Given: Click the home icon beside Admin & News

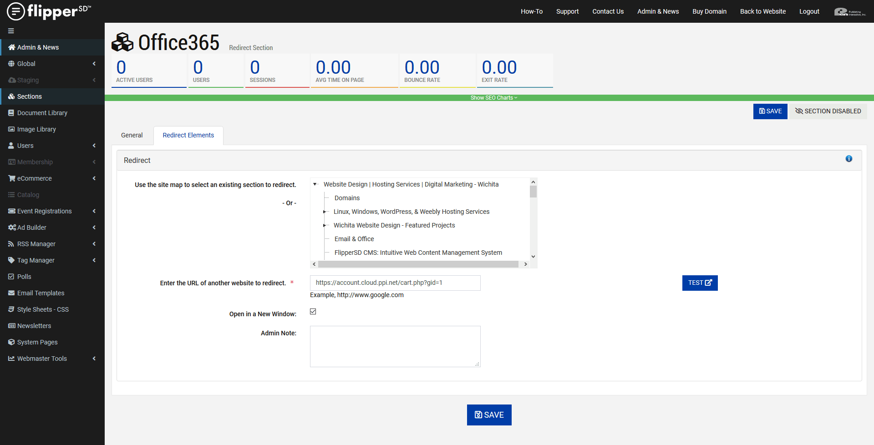Looking at the screenshot, I should click(x=12, y=47).
